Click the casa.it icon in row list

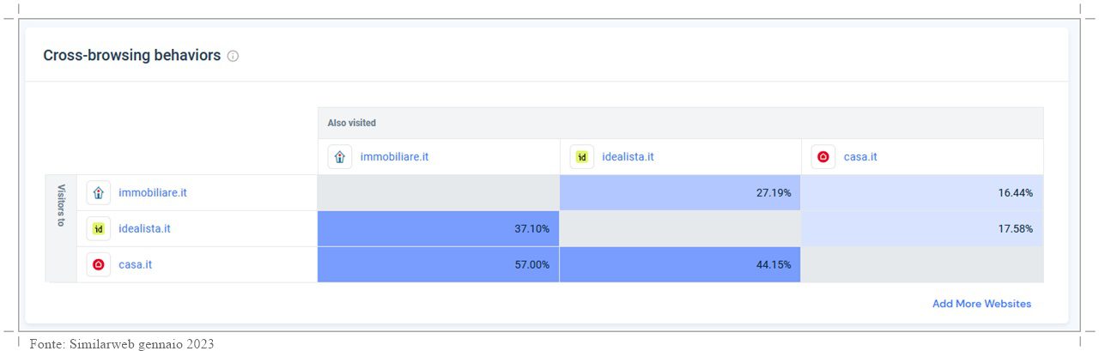(x=99, y=265)
